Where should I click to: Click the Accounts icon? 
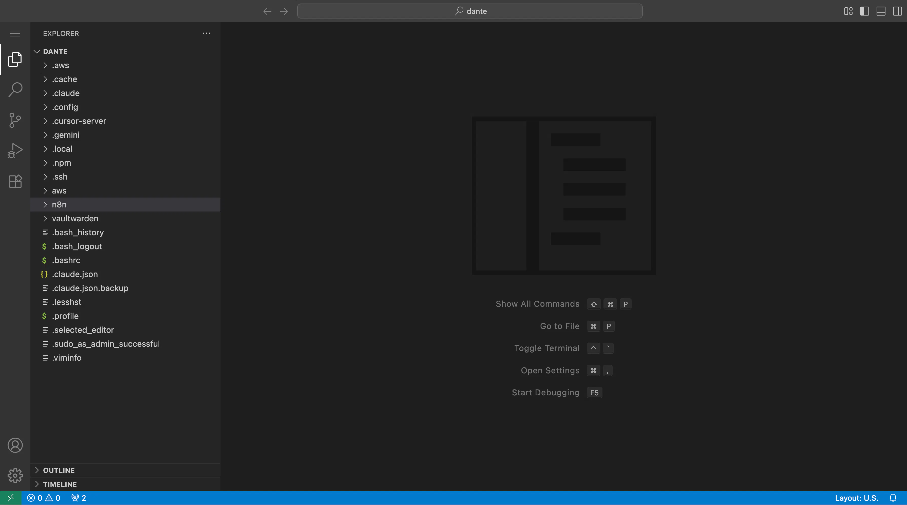click(x=15, y=445)
